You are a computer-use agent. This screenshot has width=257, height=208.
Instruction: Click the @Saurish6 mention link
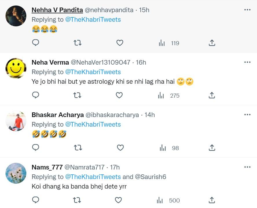[x=150, y=177]
